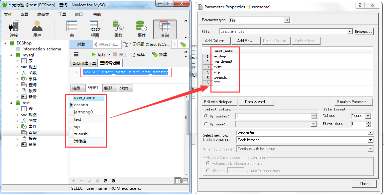384x195 pixels.
Task: Switch to 对象 tab
Action: (x=81, y=44)
